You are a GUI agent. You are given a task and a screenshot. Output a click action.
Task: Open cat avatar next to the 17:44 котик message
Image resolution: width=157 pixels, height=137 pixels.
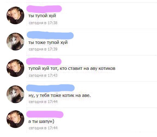16,94
